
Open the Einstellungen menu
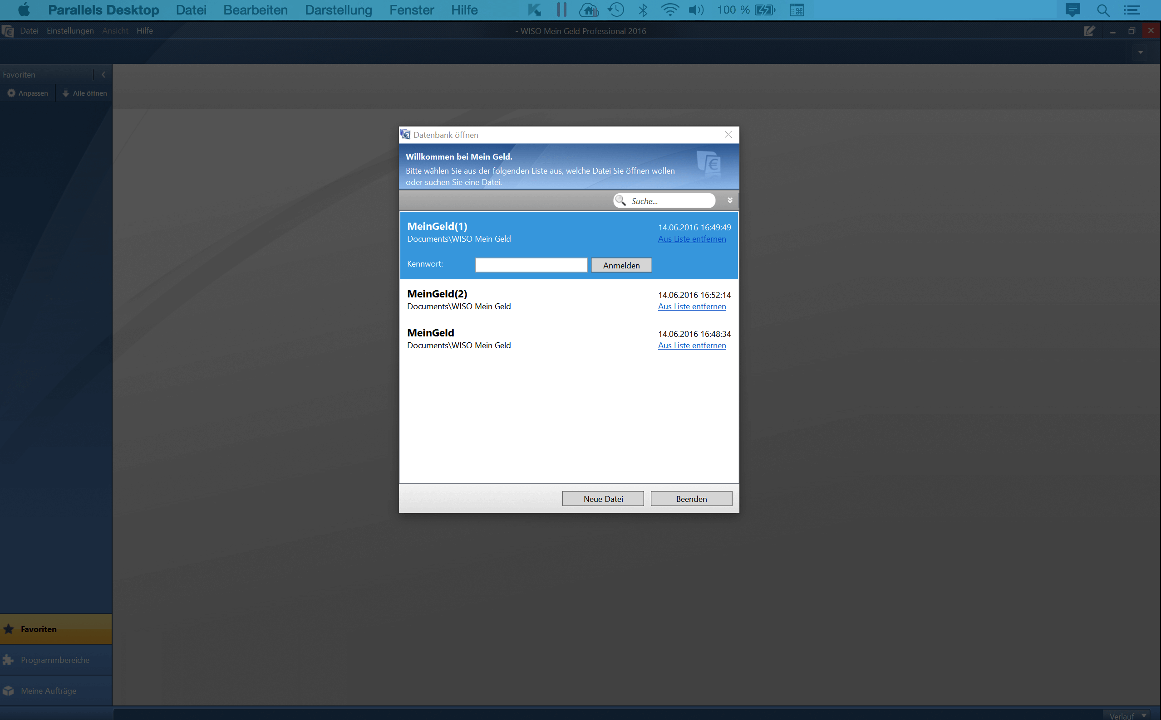[70, 31]
